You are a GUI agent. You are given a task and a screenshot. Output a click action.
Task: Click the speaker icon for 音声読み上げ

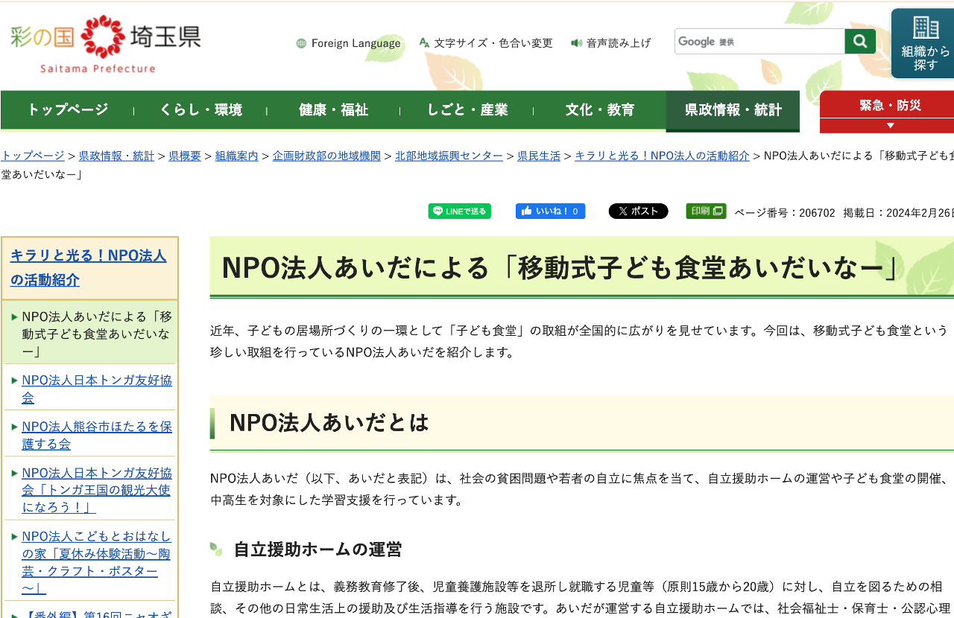coord(576,43)
